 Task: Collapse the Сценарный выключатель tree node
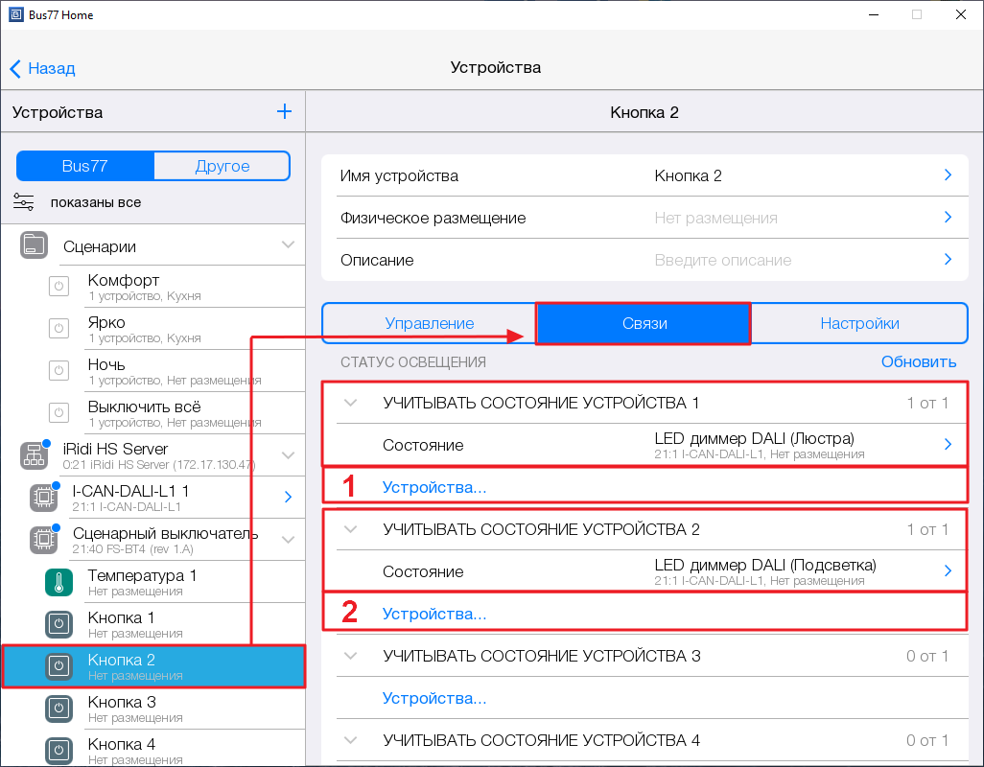(288, 539)
